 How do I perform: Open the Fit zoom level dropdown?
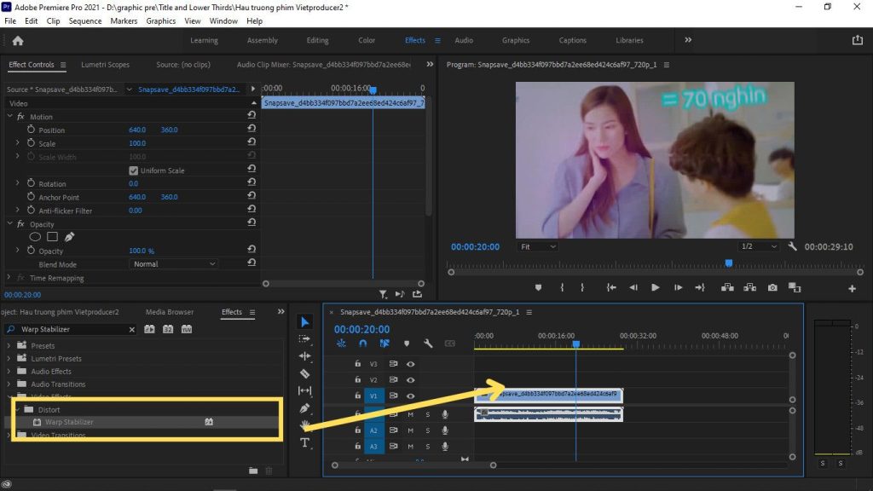point(537,246)
